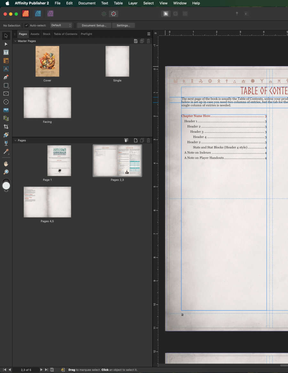Select the Zoom tool
This screenshot has height=373, width=288.
pos(6,172)
